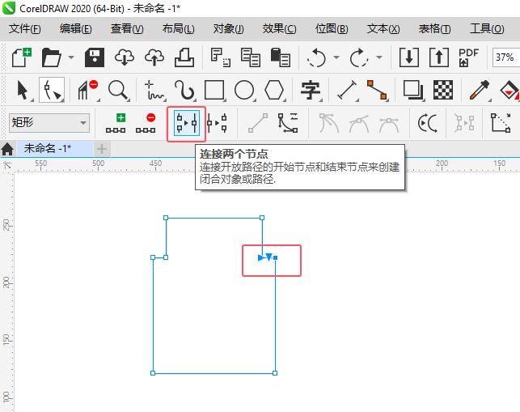Select the Pick tool arrow

point(23,90)
